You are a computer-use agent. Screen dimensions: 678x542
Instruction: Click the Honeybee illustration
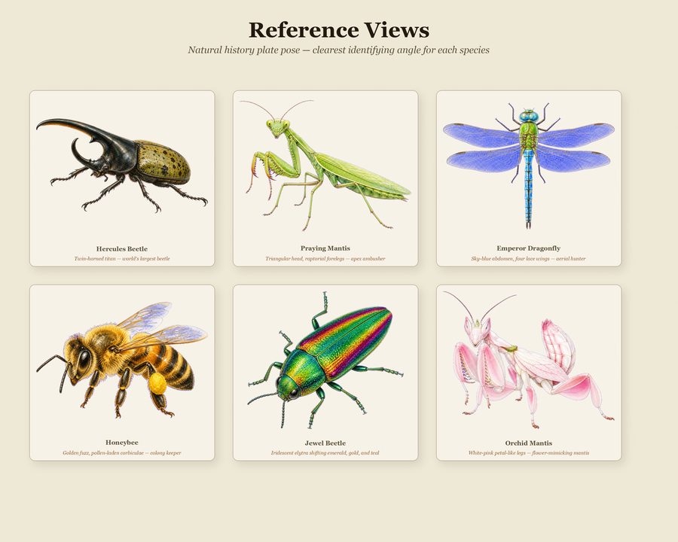coord(122,360)
